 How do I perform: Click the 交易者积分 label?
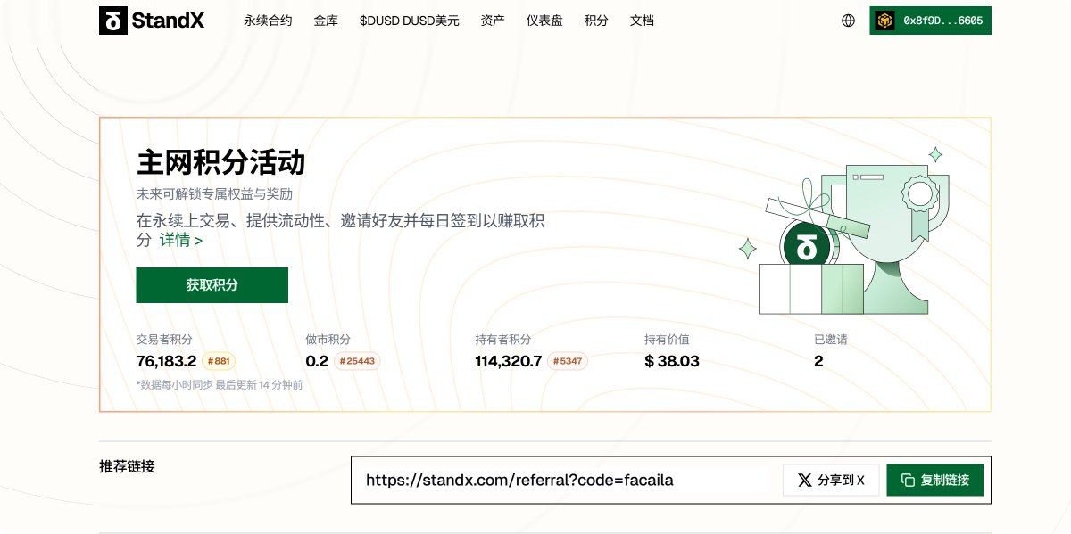tap(164, 340)
